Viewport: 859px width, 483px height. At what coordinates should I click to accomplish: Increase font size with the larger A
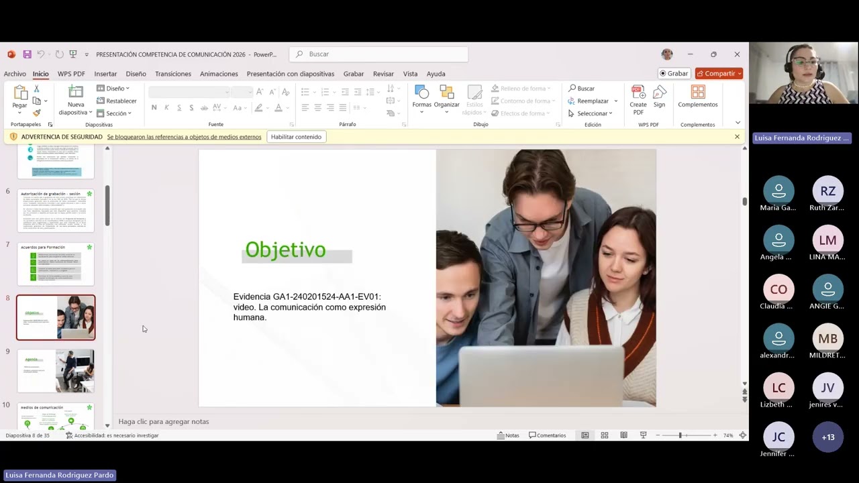click(x=261, y=92)
